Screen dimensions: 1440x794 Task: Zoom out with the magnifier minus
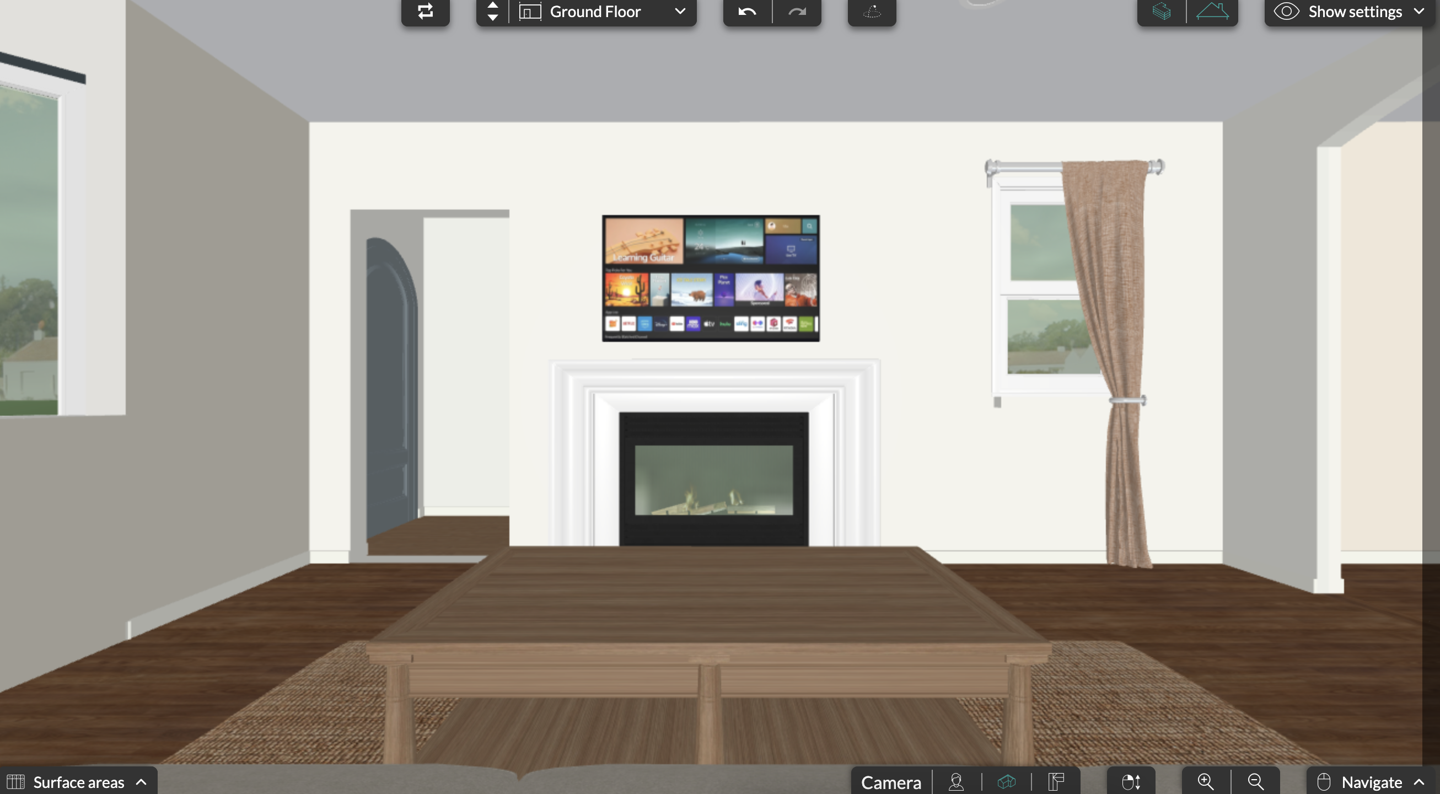click(1255, 782)
